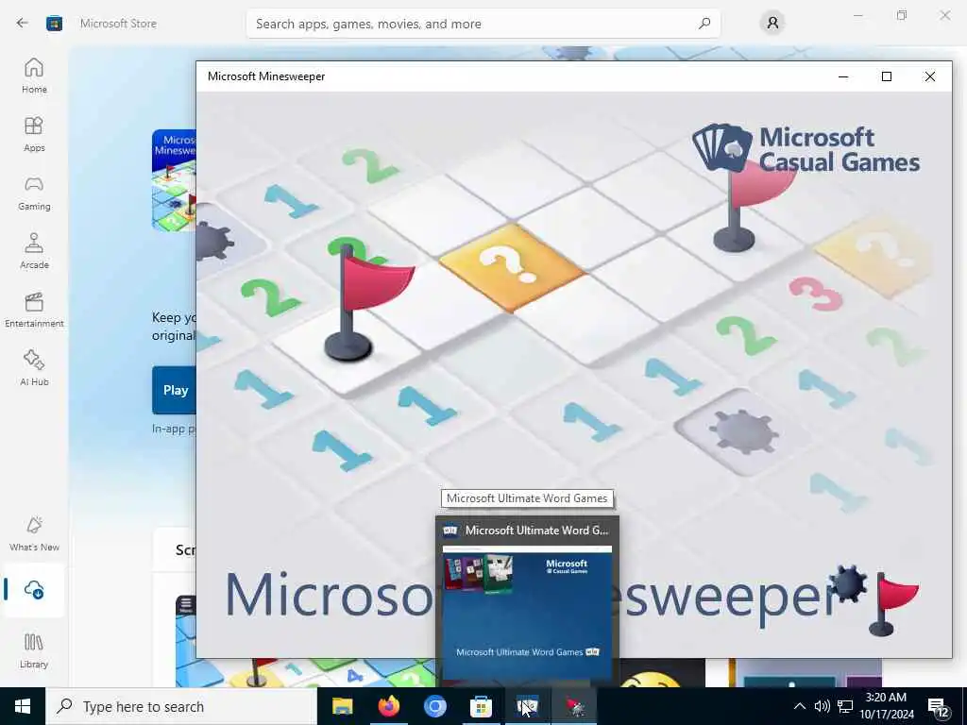Open Gaming section in Store sidebar

pyautogui.click(x=34, y=193)
